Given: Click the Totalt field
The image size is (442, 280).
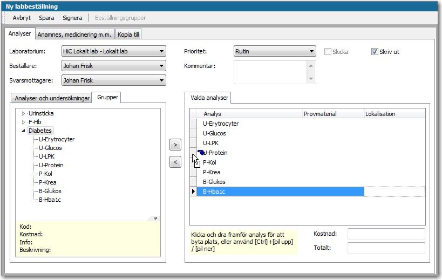Looking at the screenshot, I should point(386,248).
